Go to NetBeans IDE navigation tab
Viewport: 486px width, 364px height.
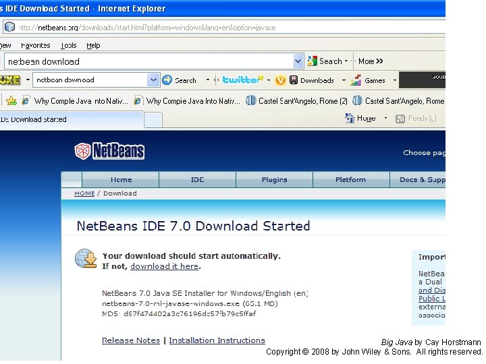pos(197,179)
